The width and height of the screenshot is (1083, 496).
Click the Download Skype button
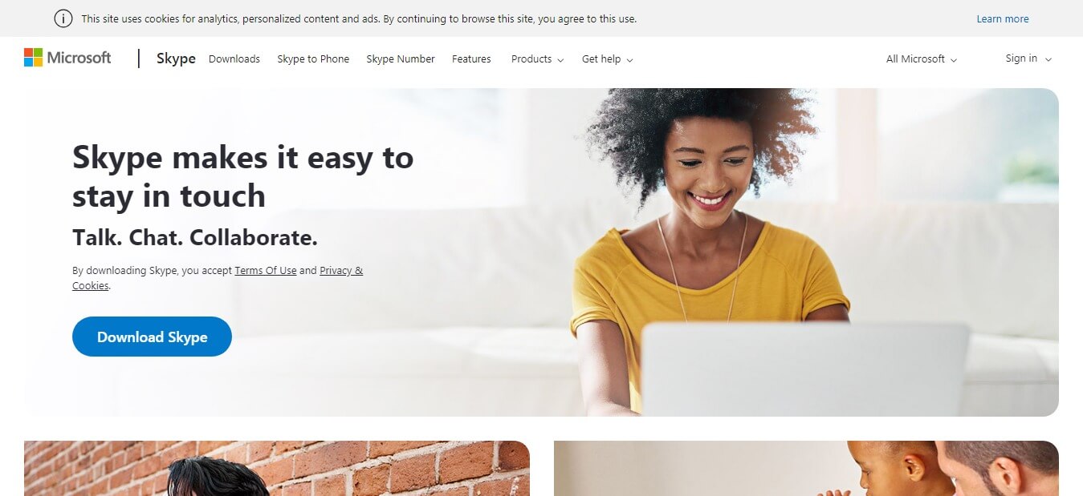click(152, 337)
